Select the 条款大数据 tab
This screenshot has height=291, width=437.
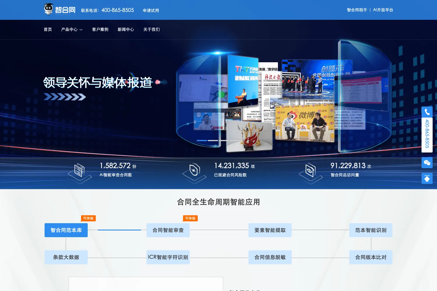click(66, 257)
